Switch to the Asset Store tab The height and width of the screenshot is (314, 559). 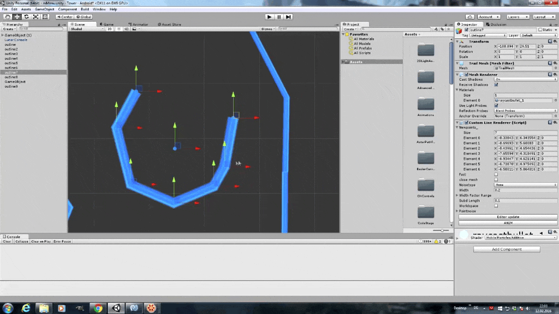(x=168, y=25)
